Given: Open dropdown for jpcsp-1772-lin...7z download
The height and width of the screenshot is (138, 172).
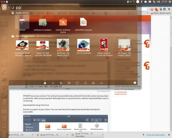Looking at the screenshot, I should pos(67,135).
